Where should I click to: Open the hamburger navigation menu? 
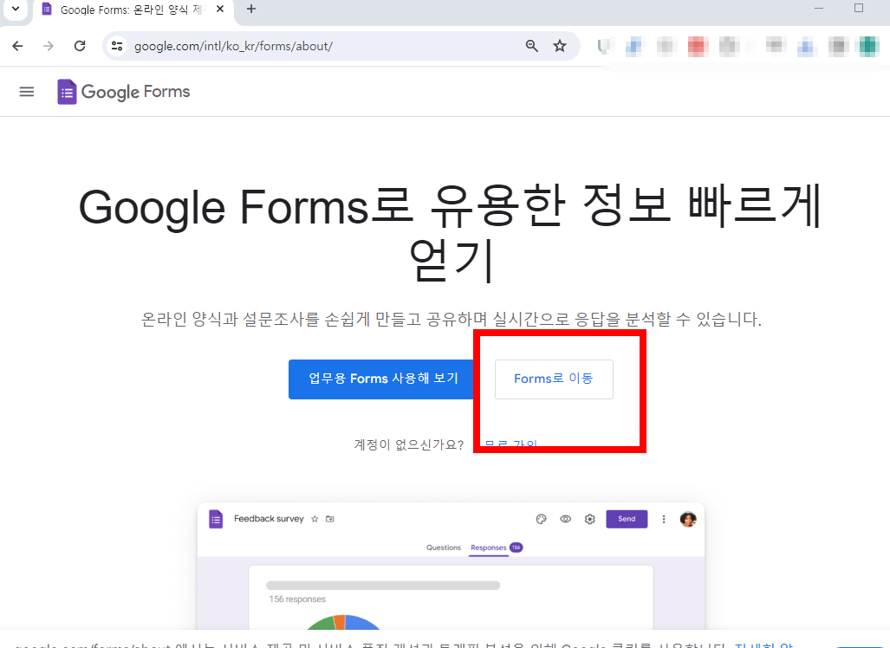point(26,91)
